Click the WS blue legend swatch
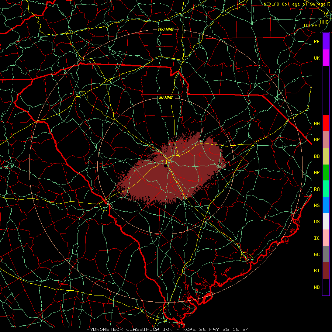The height and width of the screenshot is (332, 332). [x=326, y=205]
